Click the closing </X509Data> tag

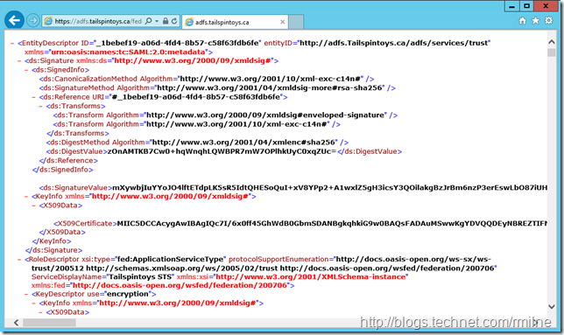[62, 232]
